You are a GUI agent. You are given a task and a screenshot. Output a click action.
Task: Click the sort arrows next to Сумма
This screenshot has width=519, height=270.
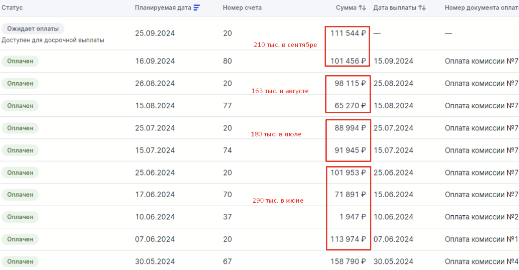coord(362,8)
